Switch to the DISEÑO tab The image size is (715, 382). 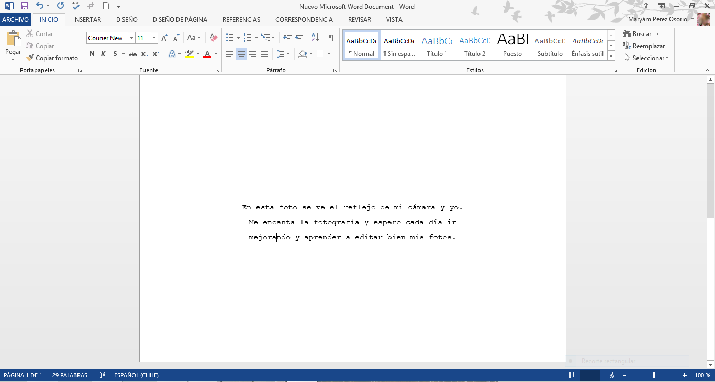coord(127,19)
